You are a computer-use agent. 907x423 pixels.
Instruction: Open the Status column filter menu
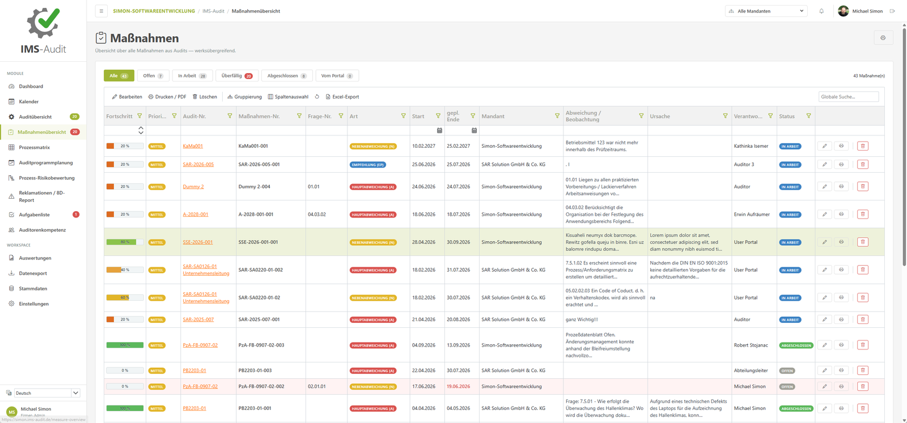[808, 116]
